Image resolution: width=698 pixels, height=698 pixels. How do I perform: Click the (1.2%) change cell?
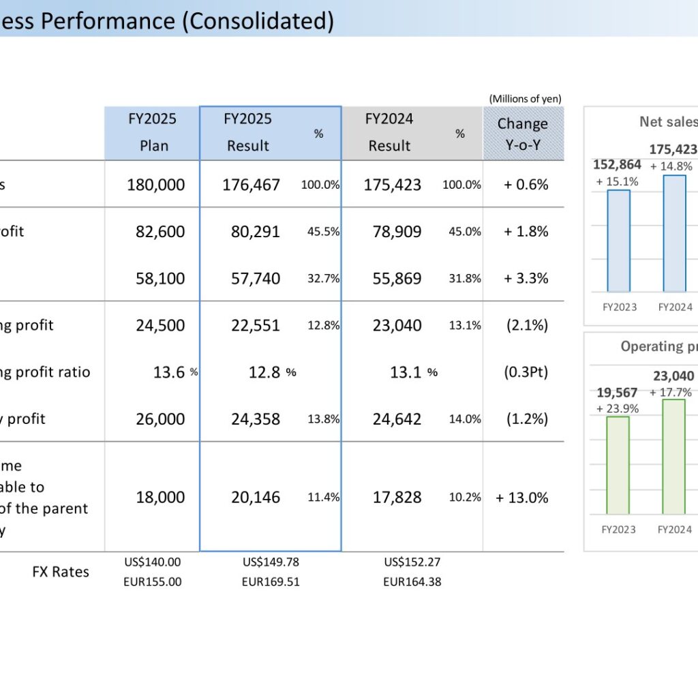coord(527,419)
